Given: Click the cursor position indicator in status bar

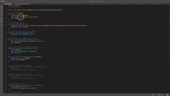Looking at the screenshot, I should [162, 95].
